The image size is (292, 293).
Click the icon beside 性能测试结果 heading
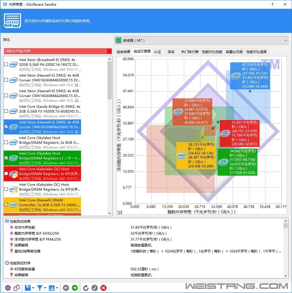point(7,221)
